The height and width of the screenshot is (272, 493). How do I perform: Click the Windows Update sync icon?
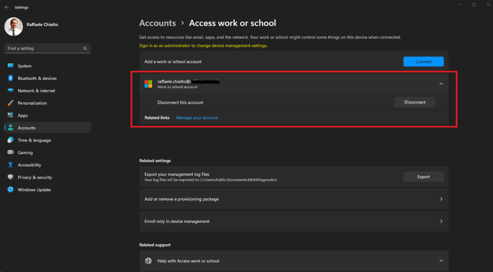(x=11, y=190)
